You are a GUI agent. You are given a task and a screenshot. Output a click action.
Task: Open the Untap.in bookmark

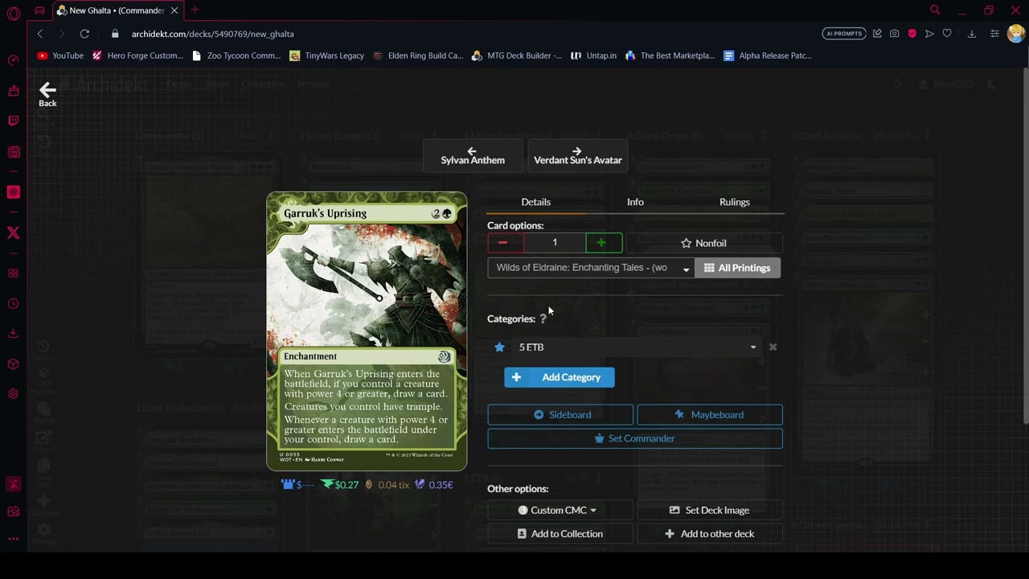(593, 55)
